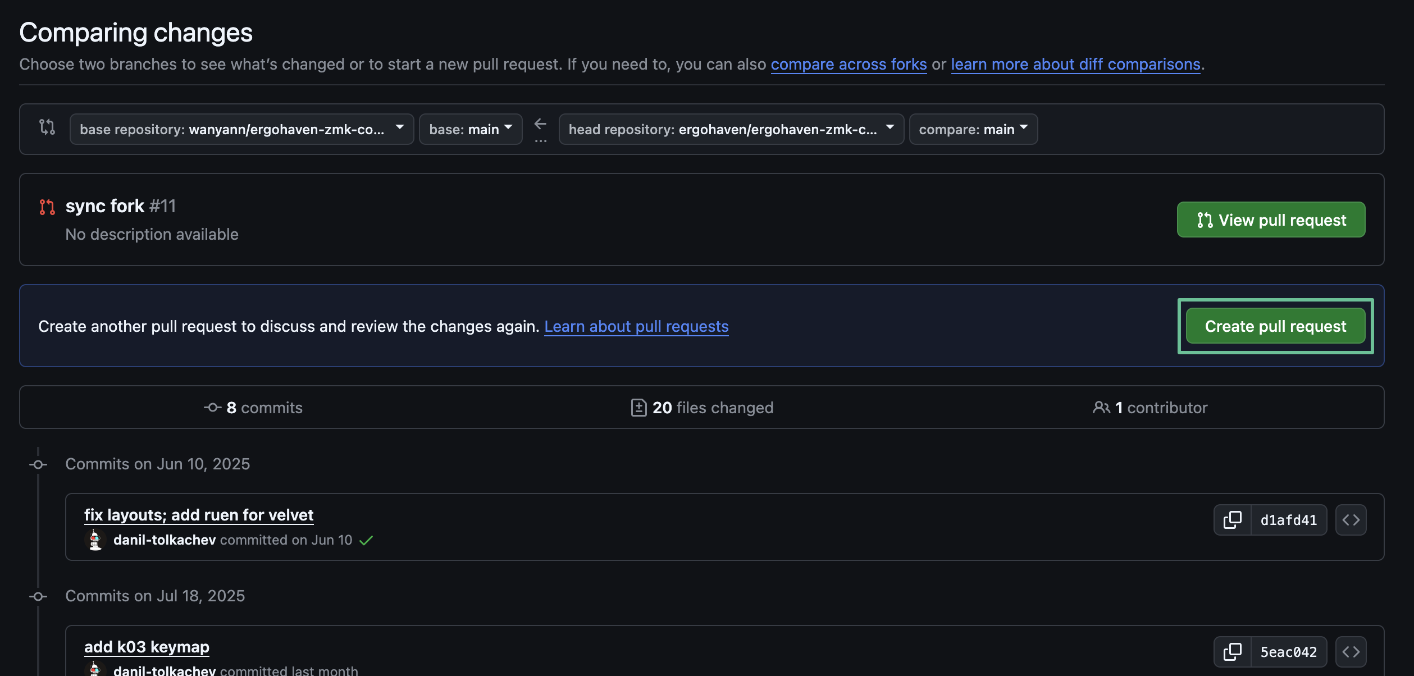Expand the compare: main branch selector
Image resolution: width=1414 pixels, height=676 pixels.
point(973,129)
